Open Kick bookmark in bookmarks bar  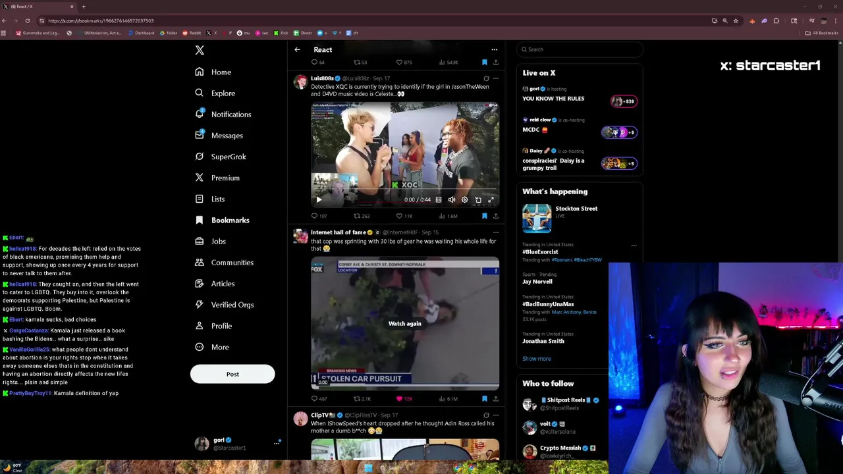coord(281,33)
